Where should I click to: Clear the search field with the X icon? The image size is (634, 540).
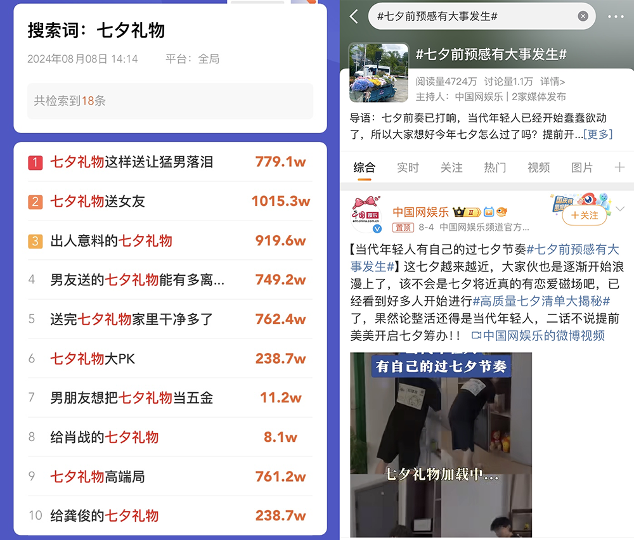pos(583,16)
